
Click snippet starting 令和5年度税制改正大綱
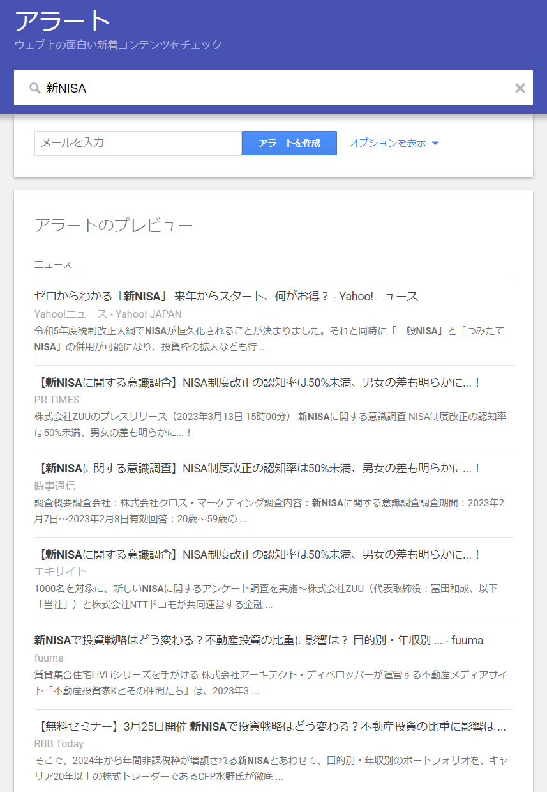click(x=269, y=339)
